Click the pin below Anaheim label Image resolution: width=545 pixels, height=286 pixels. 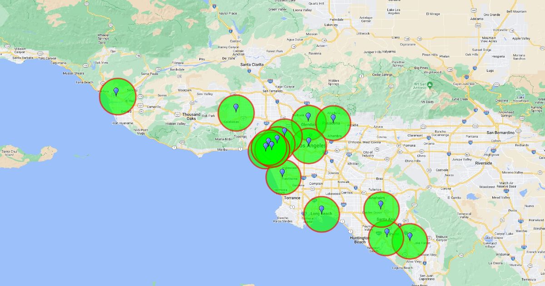point(381,205)
